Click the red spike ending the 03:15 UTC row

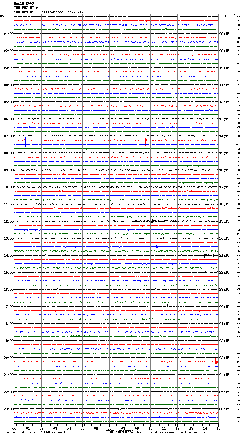tap(216, 361)
